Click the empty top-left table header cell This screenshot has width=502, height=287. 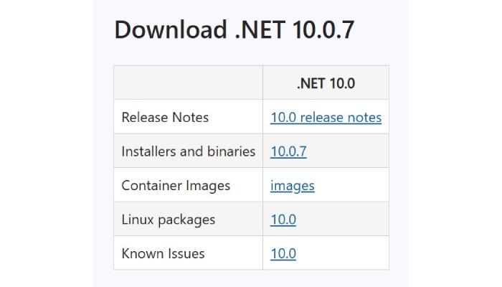click(x=188, y=83)
